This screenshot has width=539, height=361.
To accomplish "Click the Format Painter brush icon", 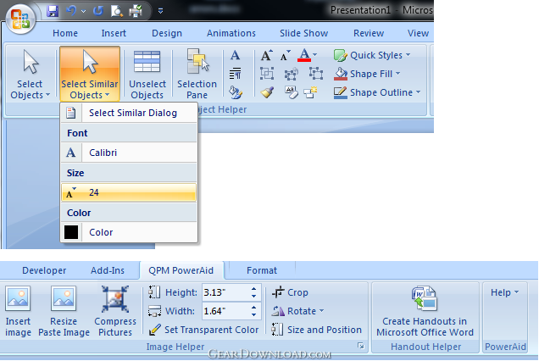I will point(267,92).
